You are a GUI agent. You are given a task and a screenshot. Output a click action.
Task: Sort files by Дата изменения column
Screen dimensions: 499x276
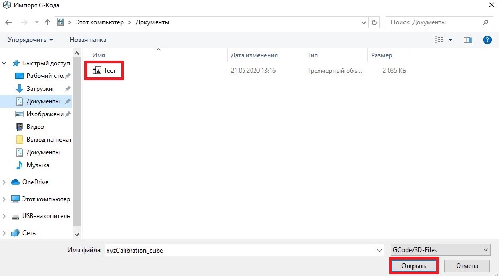pyautogui.click(x=254, y=55)
